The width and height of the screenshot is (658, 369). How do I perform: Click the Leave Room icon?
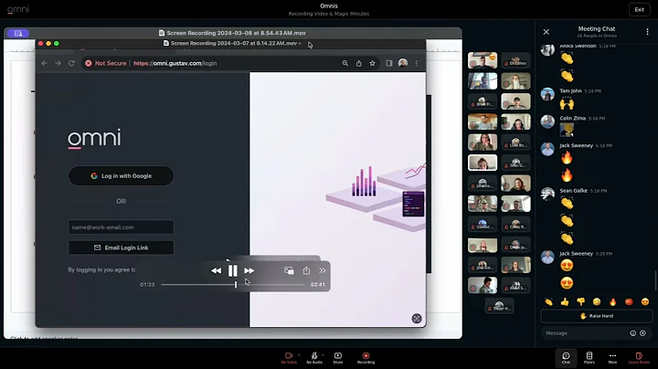click(639, 355)
